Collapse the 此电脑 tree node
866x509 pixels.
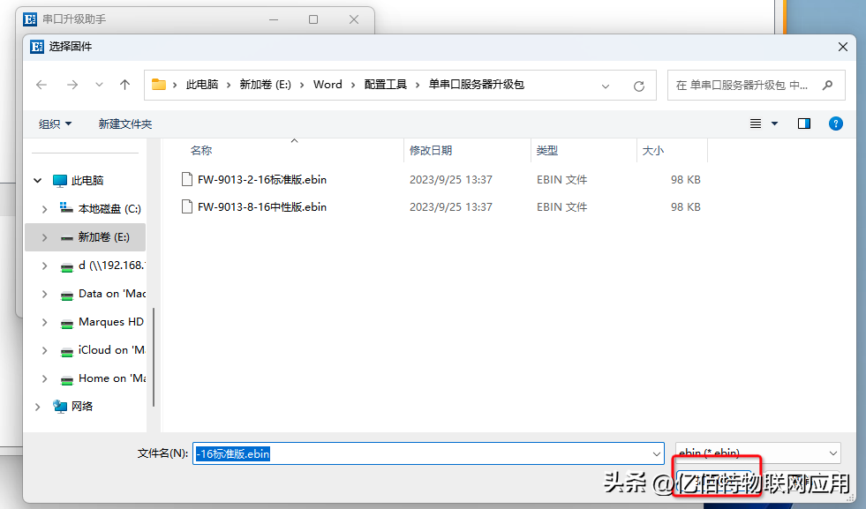(38, 180)
